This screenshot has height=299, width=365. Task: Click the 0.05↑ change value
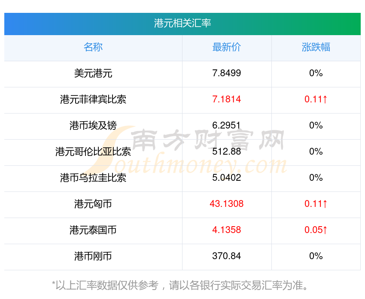coord(316,230)
